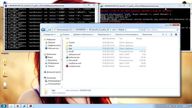The image size is (192, 108).
Task: Open the Музыка library
Action: (x=51, y=66)
